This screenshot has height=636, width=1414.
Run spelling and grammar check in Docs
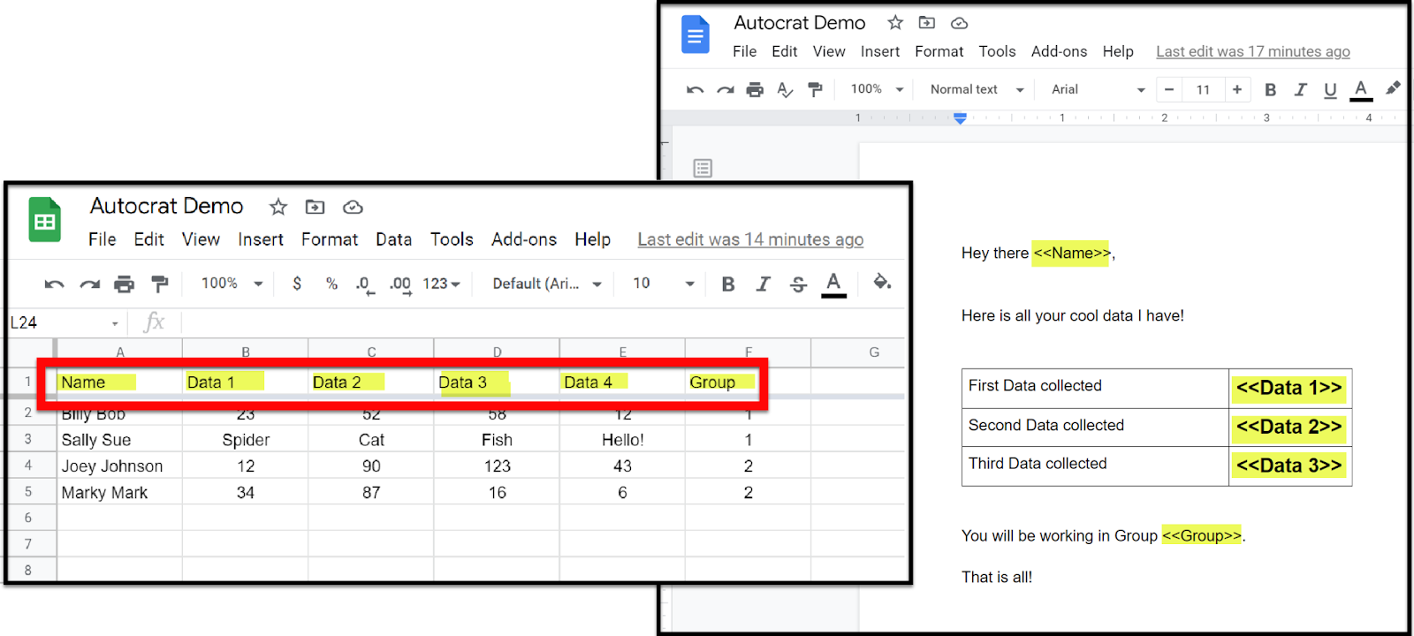point(785,89)
